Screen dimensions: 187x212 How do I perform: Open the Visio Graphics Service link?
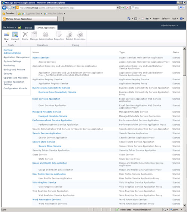[x=44, y=182]
